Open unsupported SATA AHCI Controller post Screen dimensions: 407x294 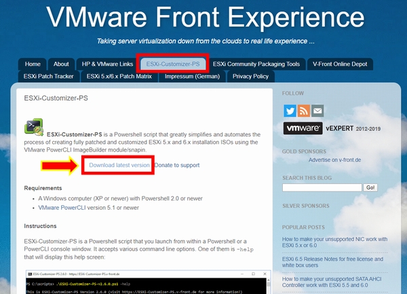tap(332, 282)
